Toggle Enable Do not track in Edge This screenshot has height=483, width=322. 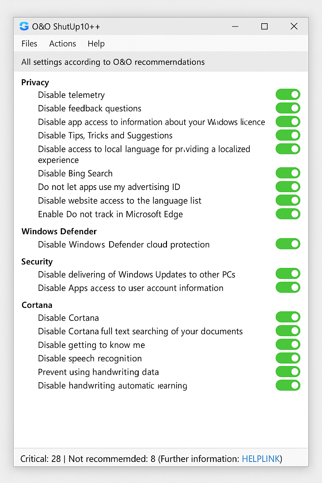[288, 214]
